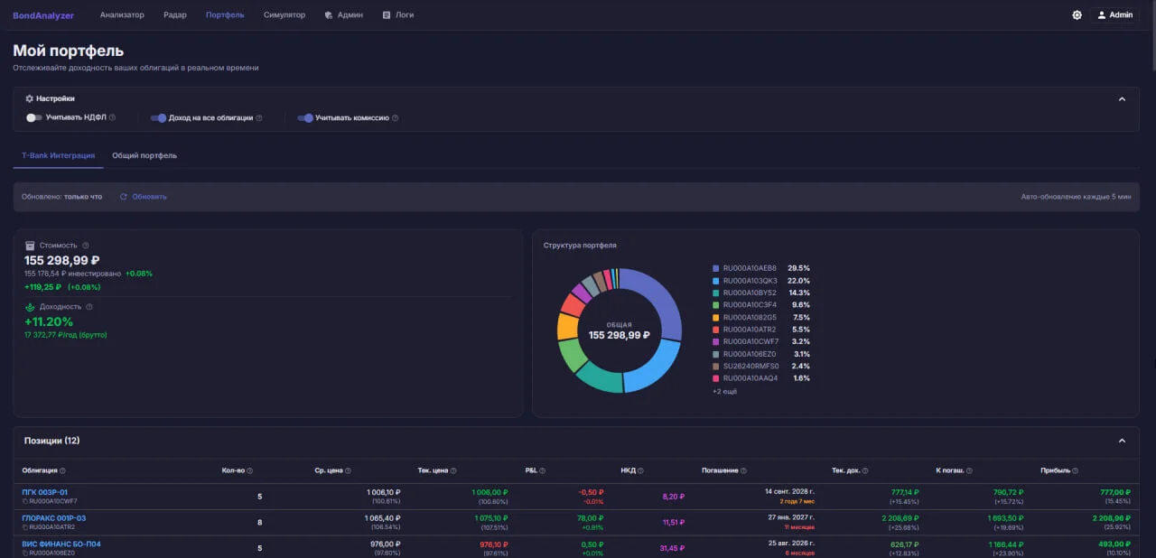
Task: Click help icon next to Стоимость
Action: tap(86, 246)
